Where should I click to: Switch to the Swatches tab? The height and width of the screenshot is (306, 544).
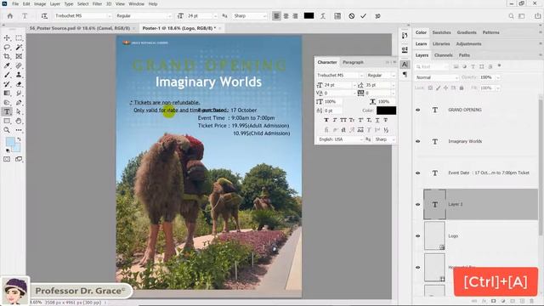(441, 32)
